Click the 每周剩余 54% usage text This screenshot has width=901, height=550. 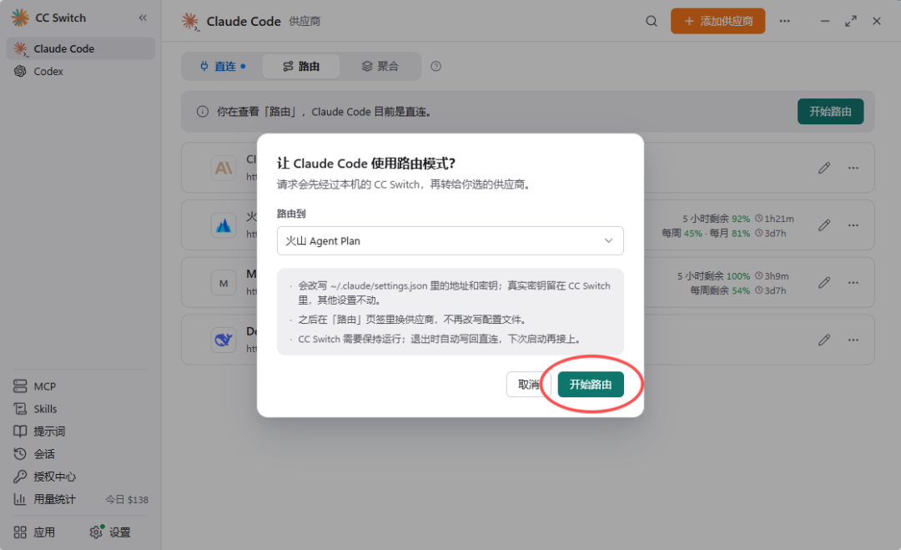tap(720, 290)
